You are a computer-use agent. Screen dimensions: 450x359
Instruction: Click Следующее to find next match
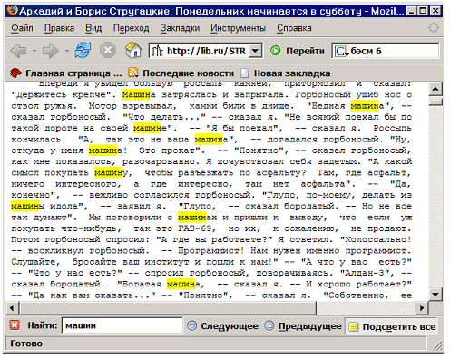[x=222, y=326]
